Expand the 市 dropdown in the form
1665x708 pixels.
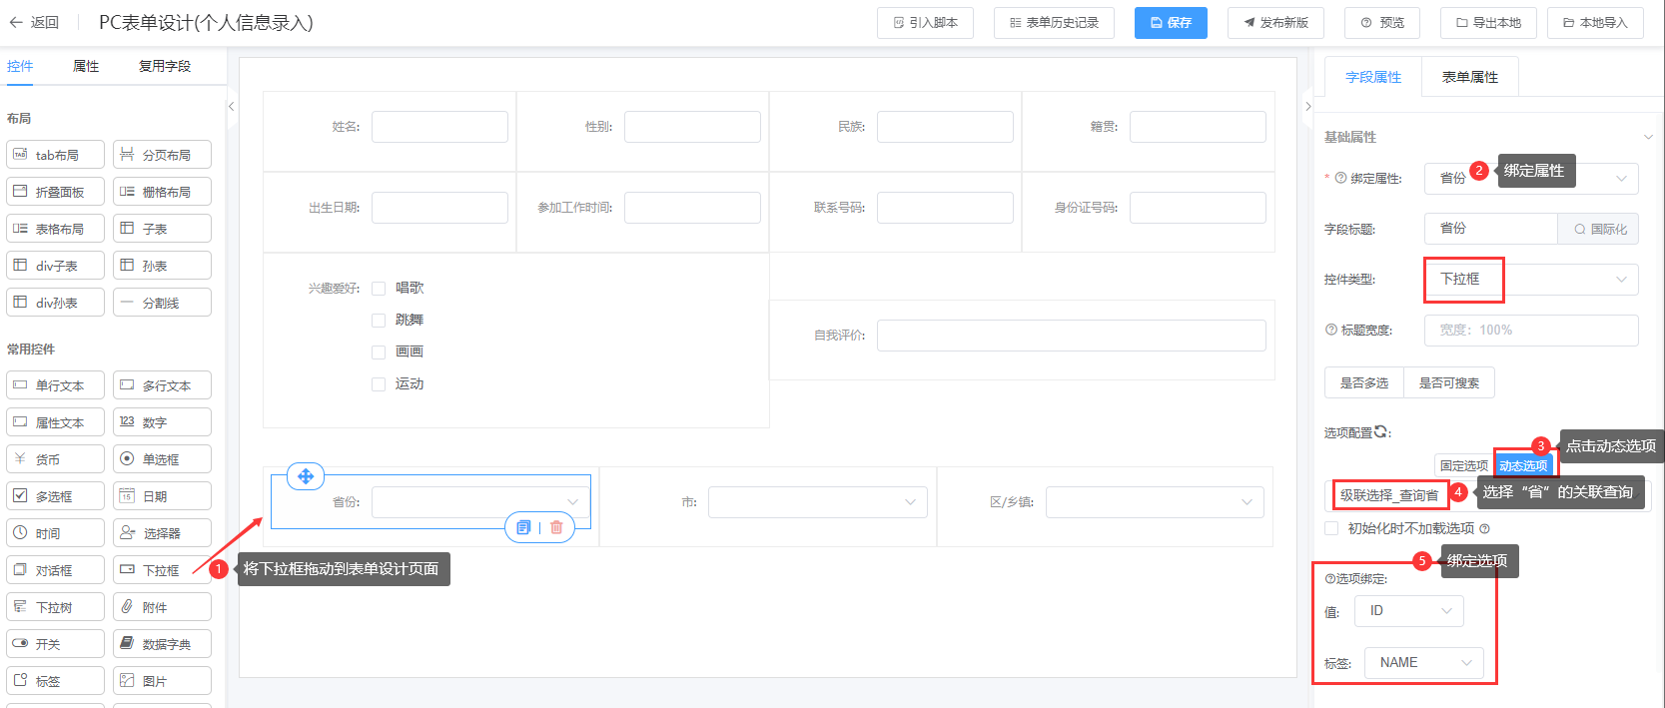point(817,502)
